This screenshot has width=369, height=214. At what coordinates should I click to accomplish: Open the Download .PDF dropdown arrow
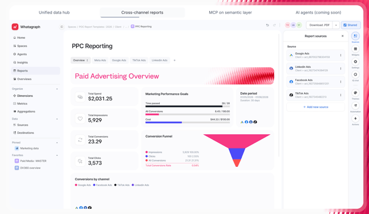(x=336, y=25)
